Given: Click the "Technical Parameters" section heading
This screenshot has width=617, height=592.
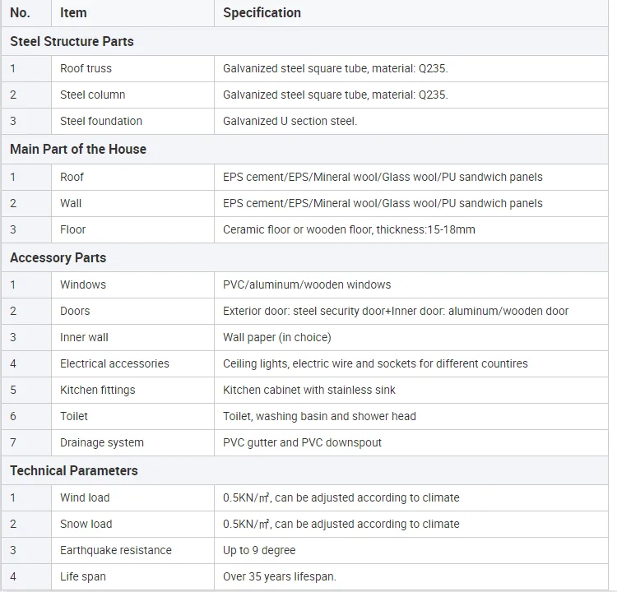Looking at the screenshot, I should click(x=74, y=470).
